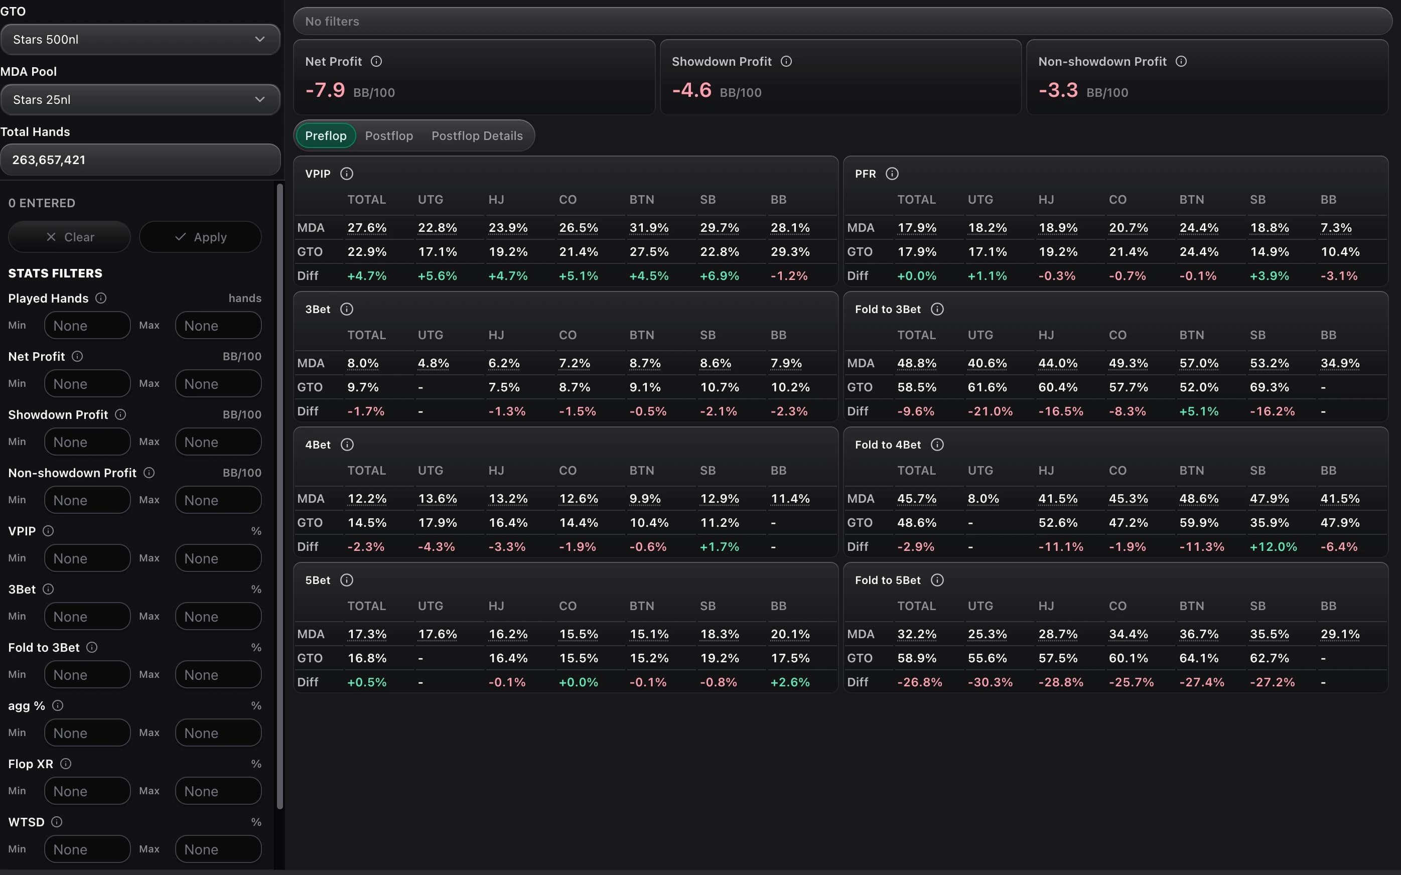1401x875 pixels.
Task: Click info icon beside Non-showdown Profit filter
Action: point(149,473)
